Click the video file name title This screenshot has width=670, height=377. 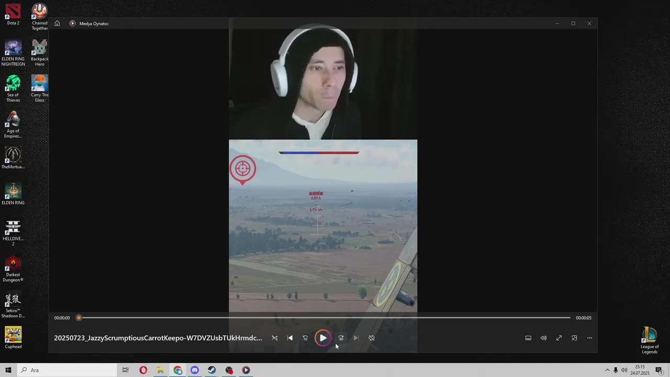click(x=158, y=338)
